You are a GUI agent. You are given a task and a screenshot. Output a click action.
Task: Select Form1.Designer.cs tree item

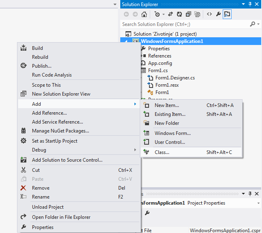pos(175,78)
